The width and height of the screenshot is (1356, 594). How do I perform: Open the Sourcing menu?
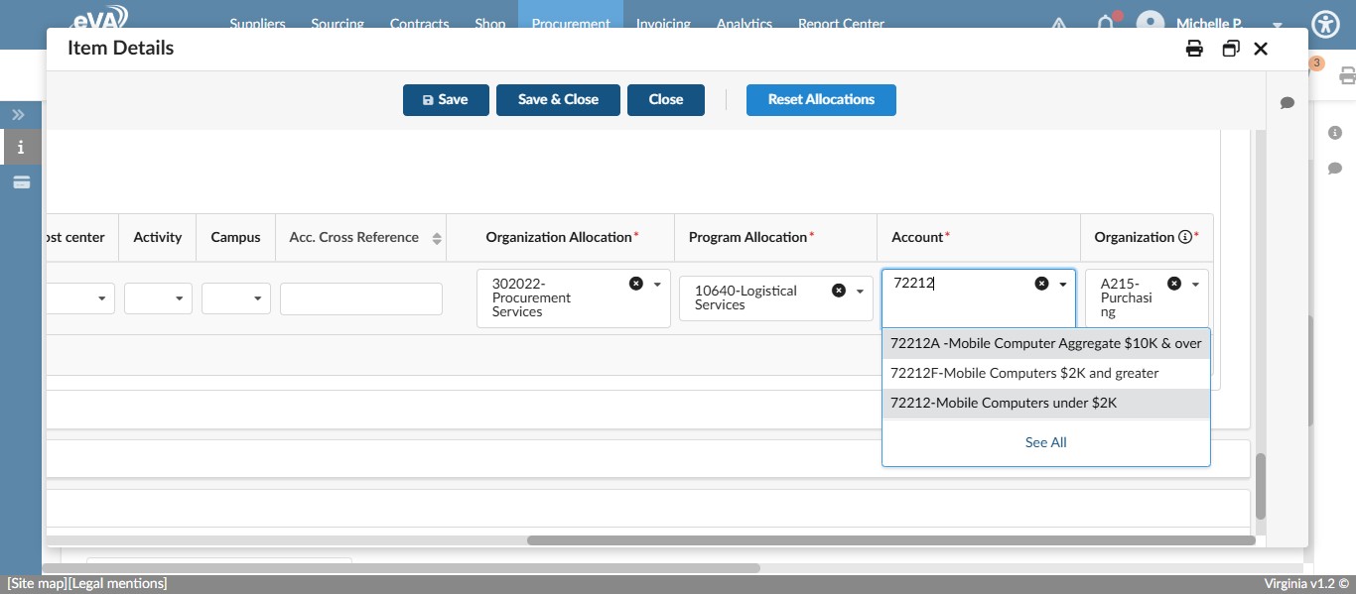[338, 24]
